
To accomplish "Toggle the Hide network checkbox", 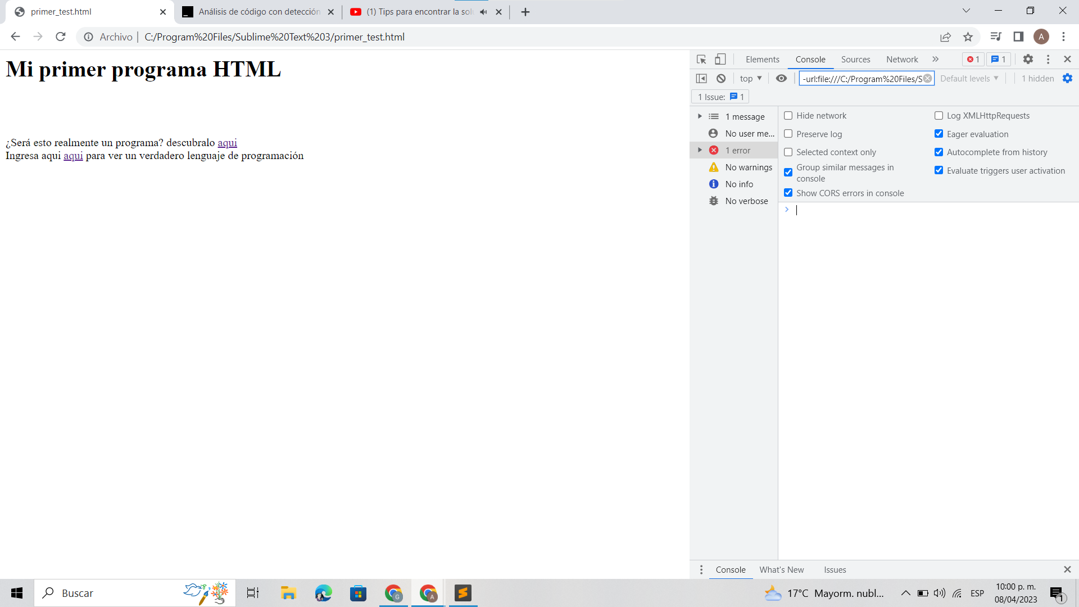I will click(x=788, y=115).
